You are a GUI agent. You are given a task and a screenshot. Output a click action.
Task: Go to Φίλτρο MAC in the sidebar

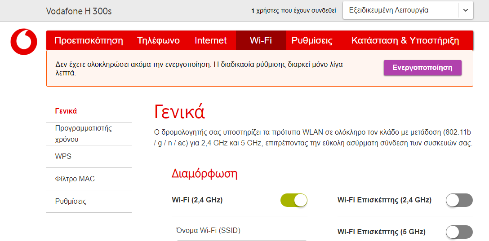(89, 179)
